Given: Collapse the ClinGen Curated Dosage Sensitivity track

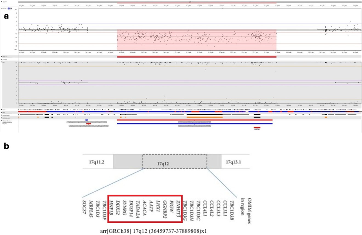Looking at the screenshot, I should 2,120.
